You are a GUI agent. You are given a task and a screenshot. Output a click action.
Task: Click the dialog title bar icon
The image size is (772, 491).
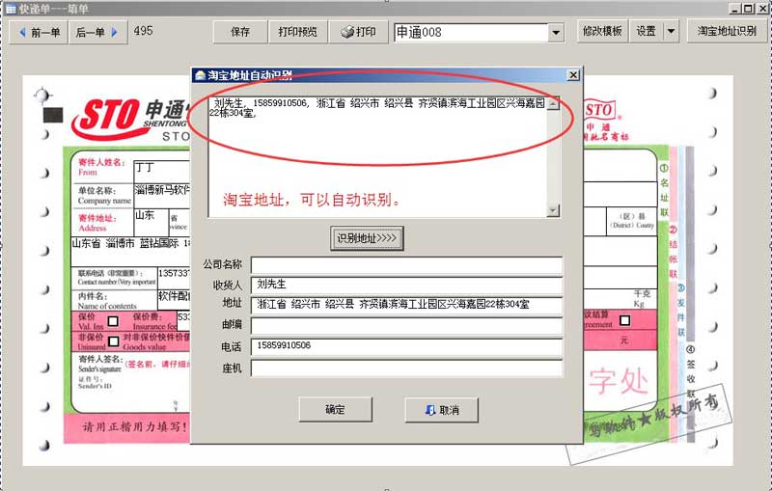(200, 74)
